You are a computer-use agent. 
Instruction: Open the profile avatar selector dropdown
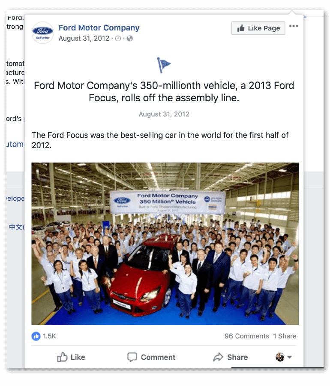[x=289, y=357]
